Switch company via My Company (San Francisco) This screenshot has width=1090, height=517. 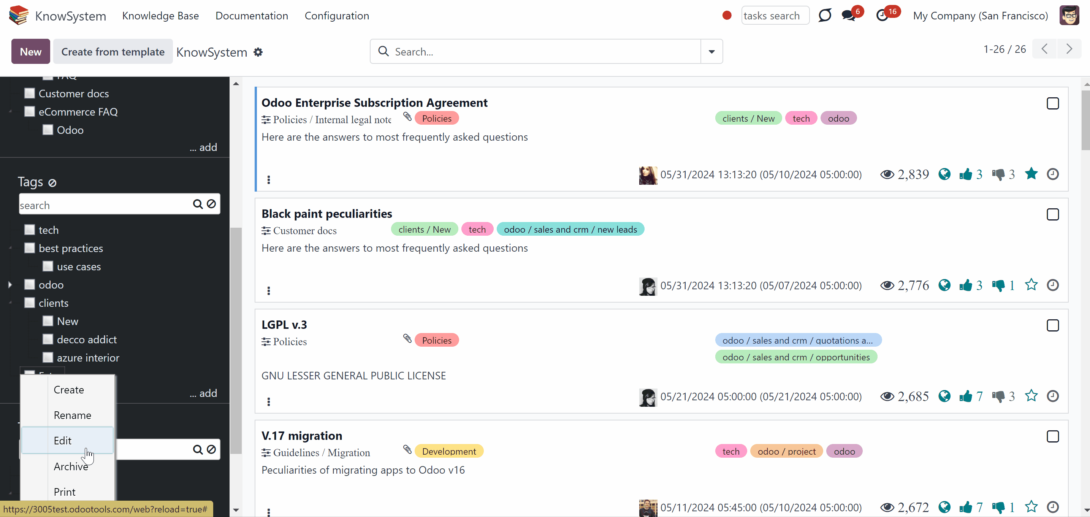(981, 16)
